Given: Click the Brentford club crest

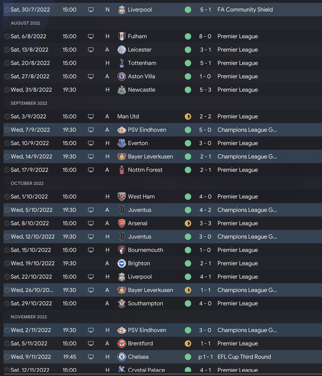Looking at the screenshot, I should point(121,344).
